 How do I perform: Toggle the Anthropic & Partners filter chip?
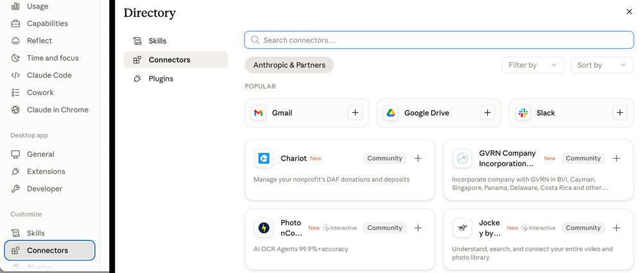[x=289, y=65]
